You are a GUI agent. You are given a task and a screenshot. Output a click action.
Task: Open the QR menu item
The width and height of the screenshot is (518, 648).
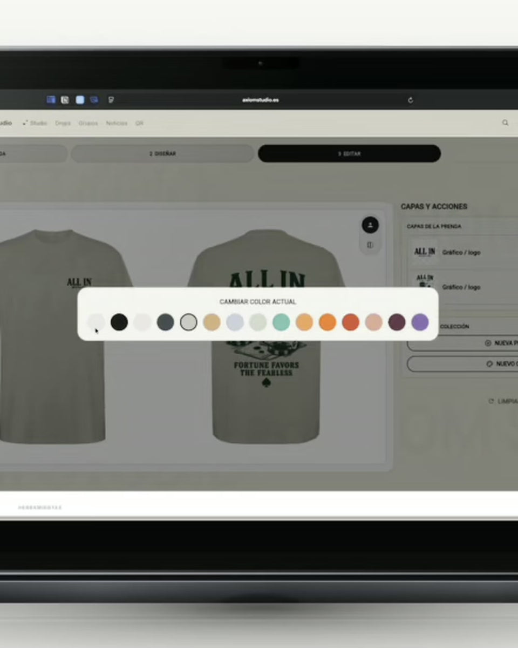pyautogui.click(x=139, y=123)
